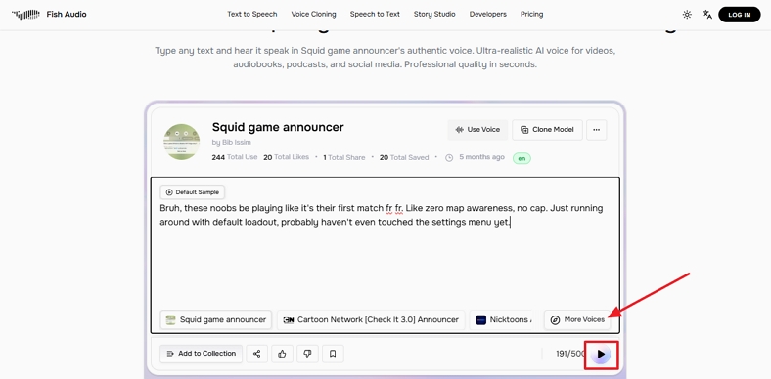
Task: Click the Fish Audio logo
Action: (x=49, y=15)
